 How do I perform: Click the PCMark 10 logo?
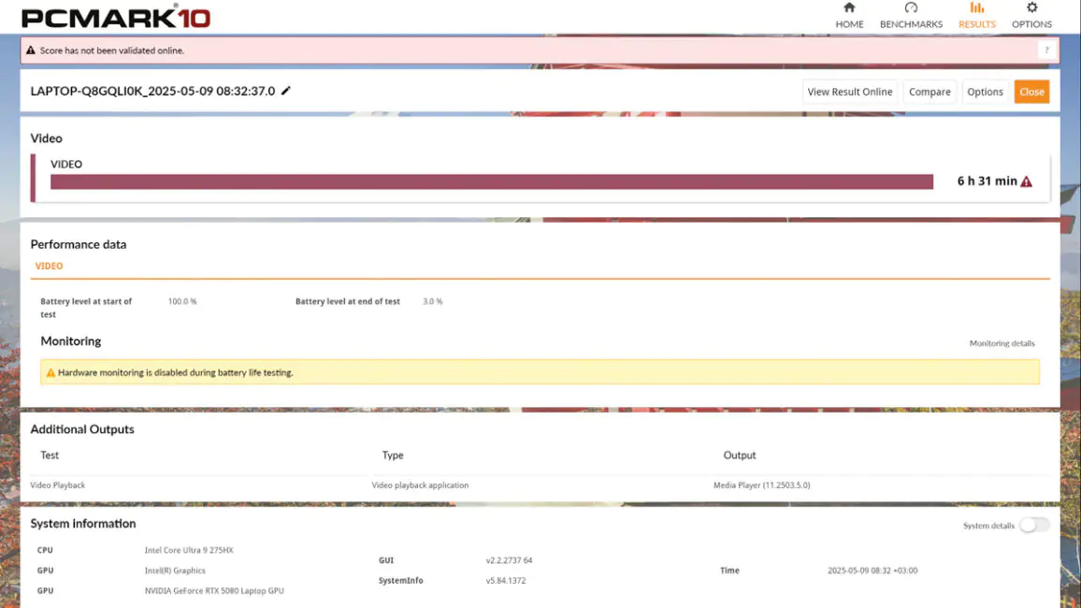[116, 17]
